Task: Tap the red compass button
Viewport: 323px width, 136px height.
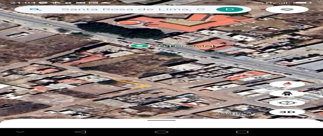Action: tap(287, 84)
